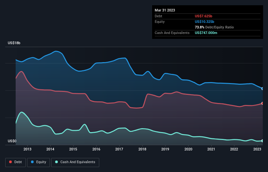
Task: Click the US$7.625b debt value
Action: click(203, 16)
